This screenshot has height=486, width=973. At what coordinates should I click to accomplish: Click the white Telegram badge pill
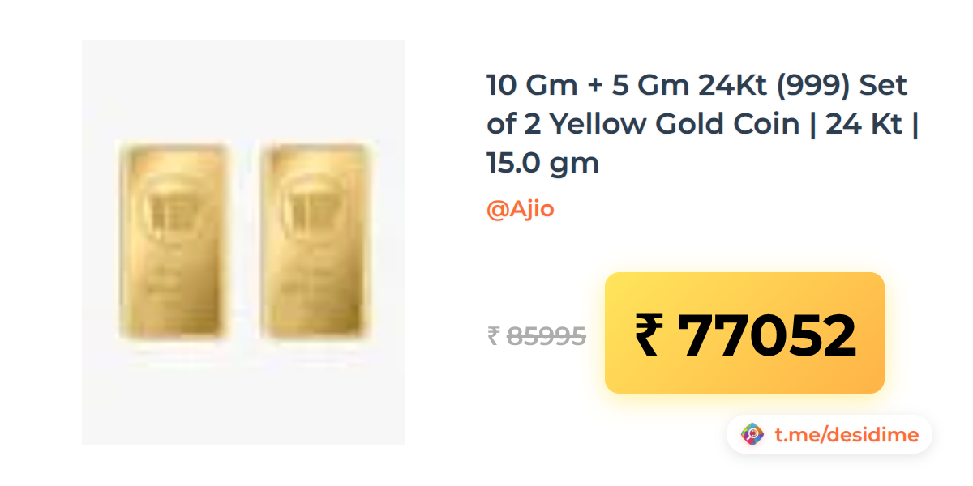(x=829, y=435)
